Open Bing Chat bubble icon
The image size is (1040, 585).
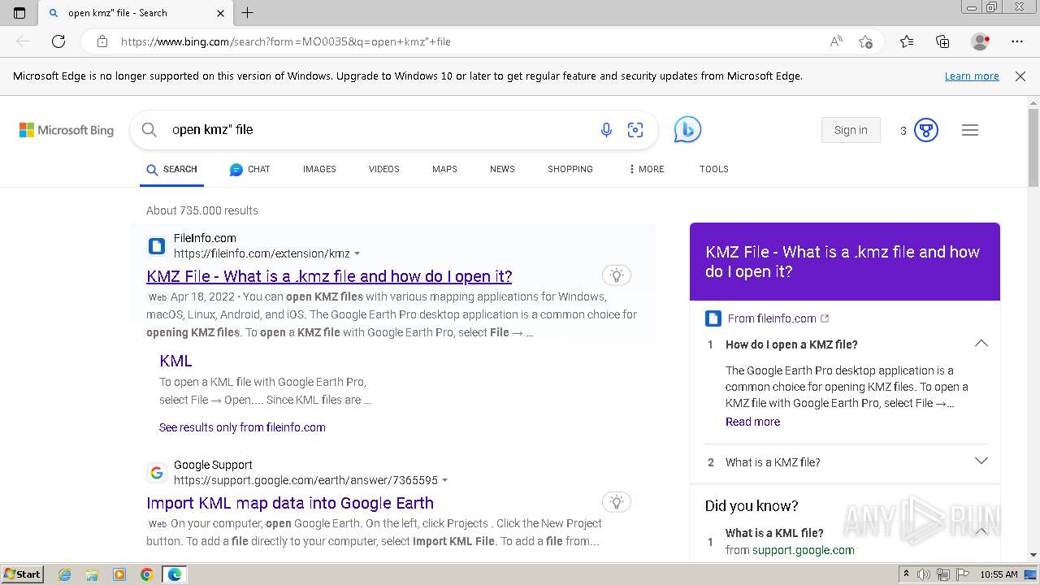[x=687, y=130]
